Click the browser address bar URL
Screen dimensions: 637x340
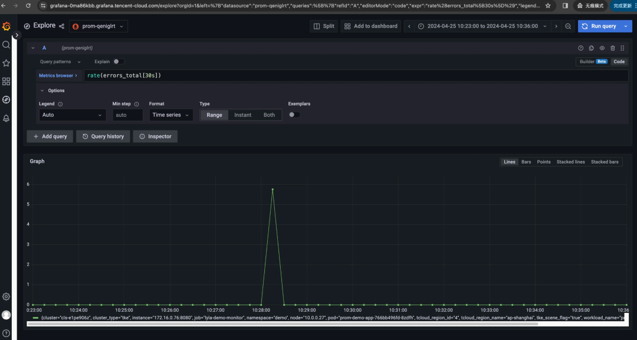pyautogui.click(x=294, y=6)
